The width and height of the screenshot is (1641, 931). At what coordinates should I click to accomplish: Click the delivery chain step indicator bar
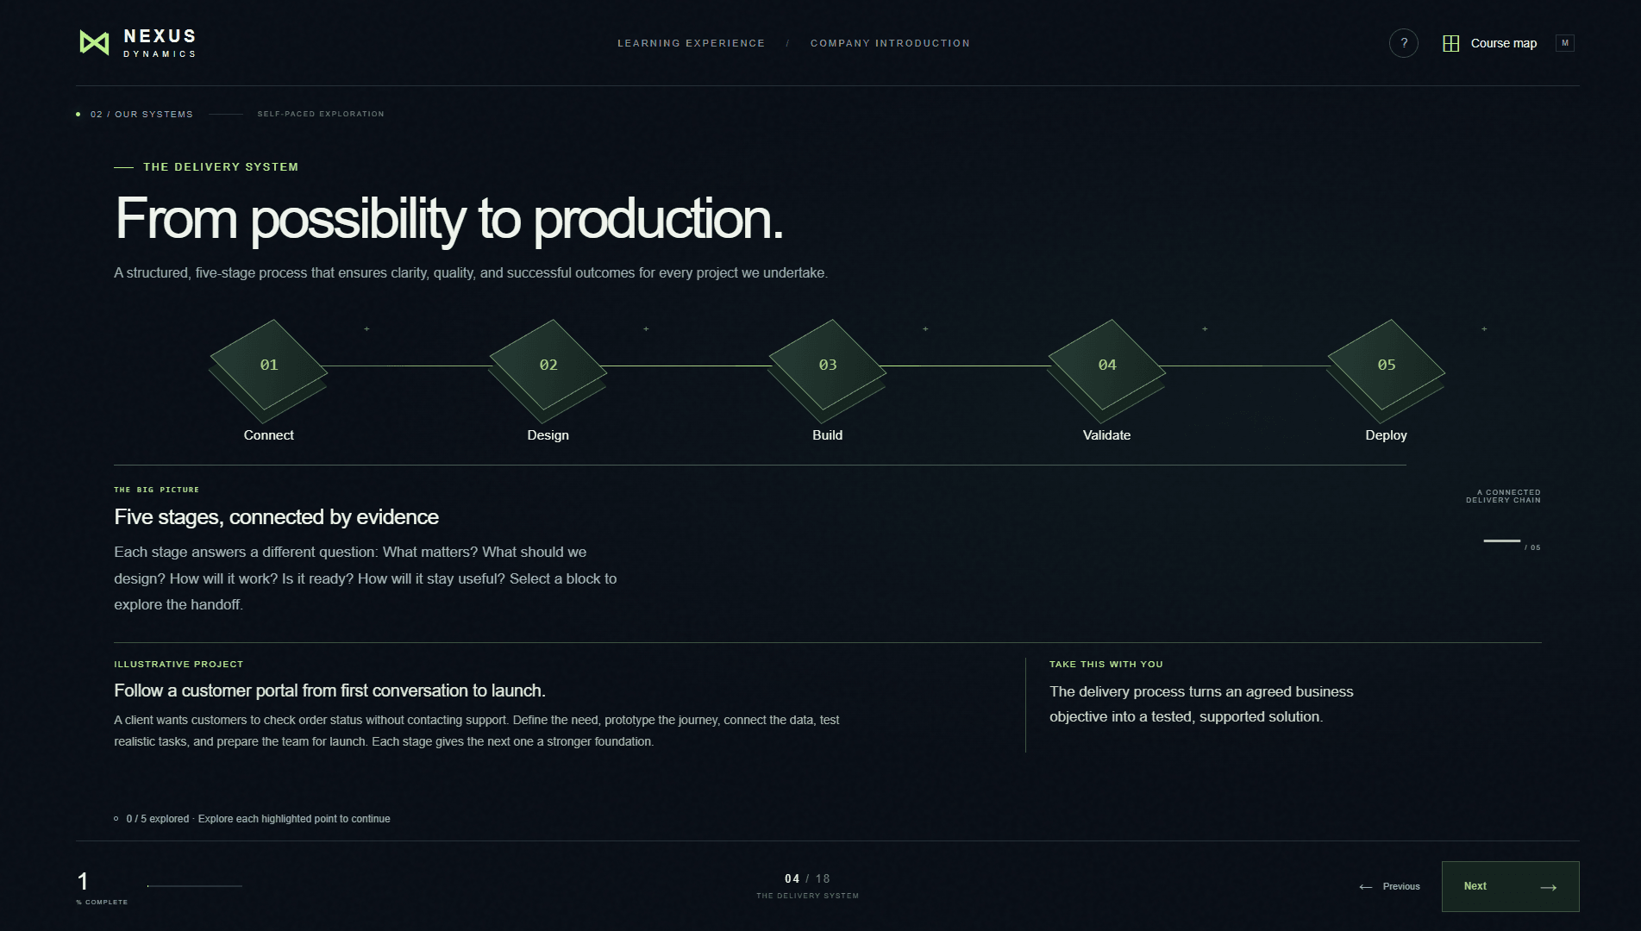point(1502,540)
